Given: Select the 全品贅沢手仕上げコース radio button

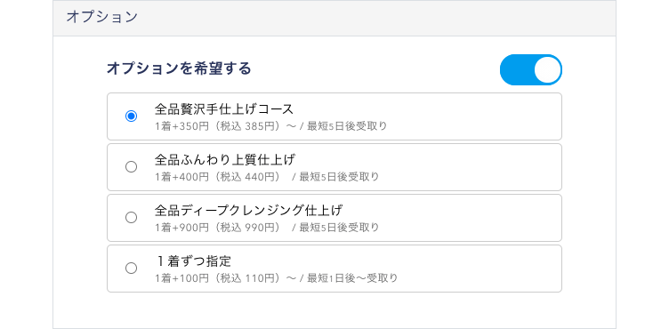Looking at the screenshot, I should [x=131, y=116].
